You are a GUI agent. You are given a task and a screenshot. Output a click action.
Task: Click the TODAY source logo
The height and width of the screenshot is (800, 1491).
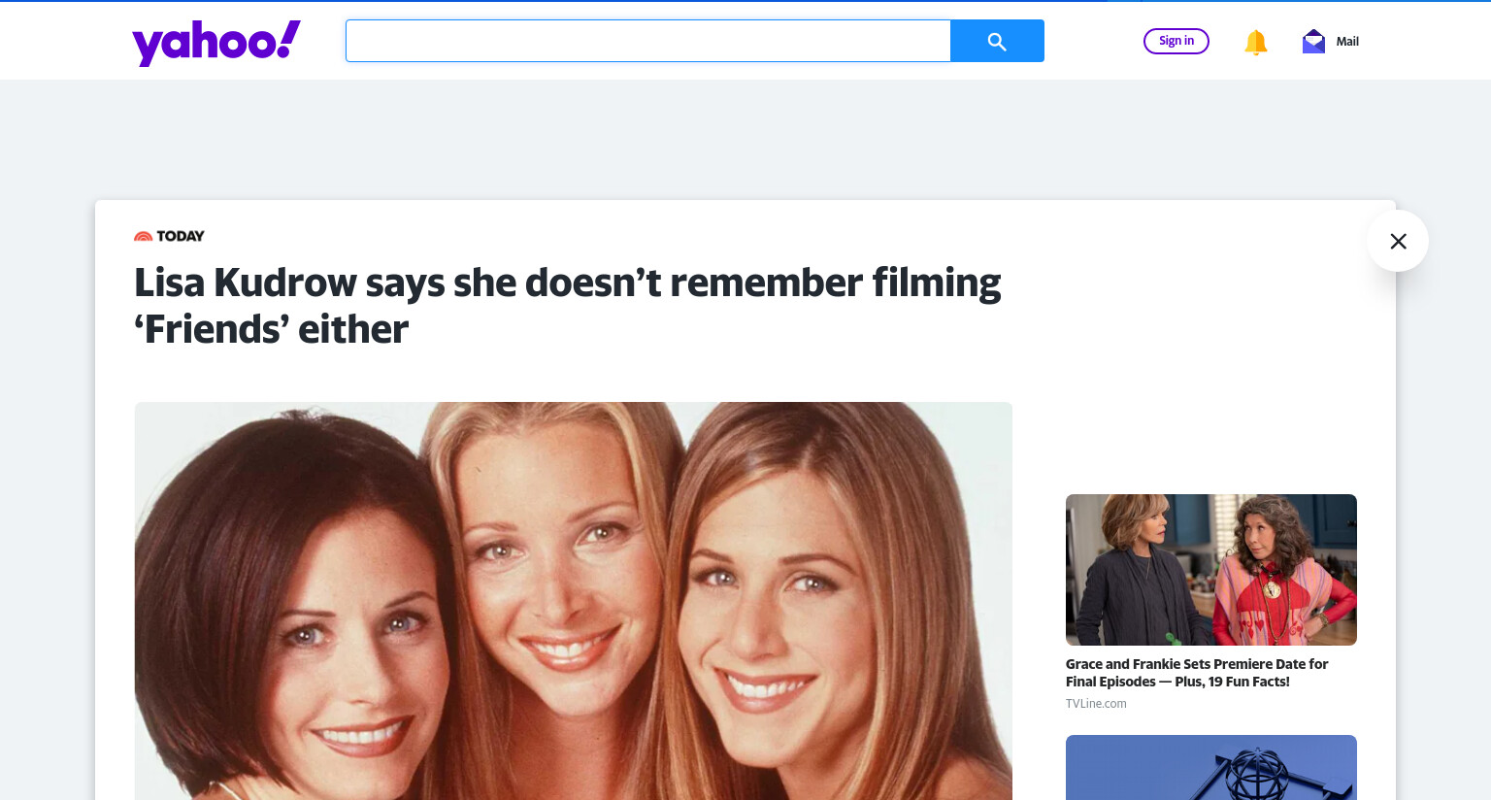click(169, 236)
